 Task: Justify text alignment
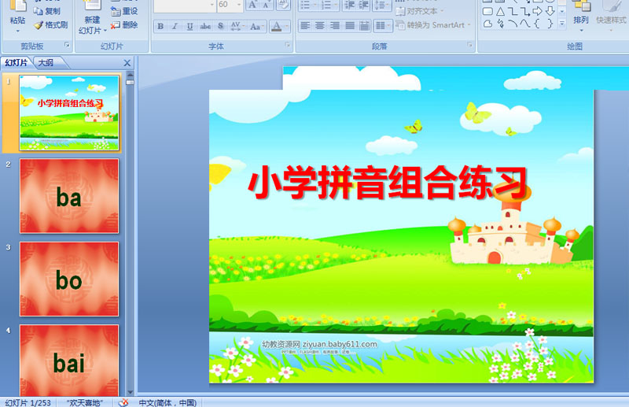[x=350, y=26]
